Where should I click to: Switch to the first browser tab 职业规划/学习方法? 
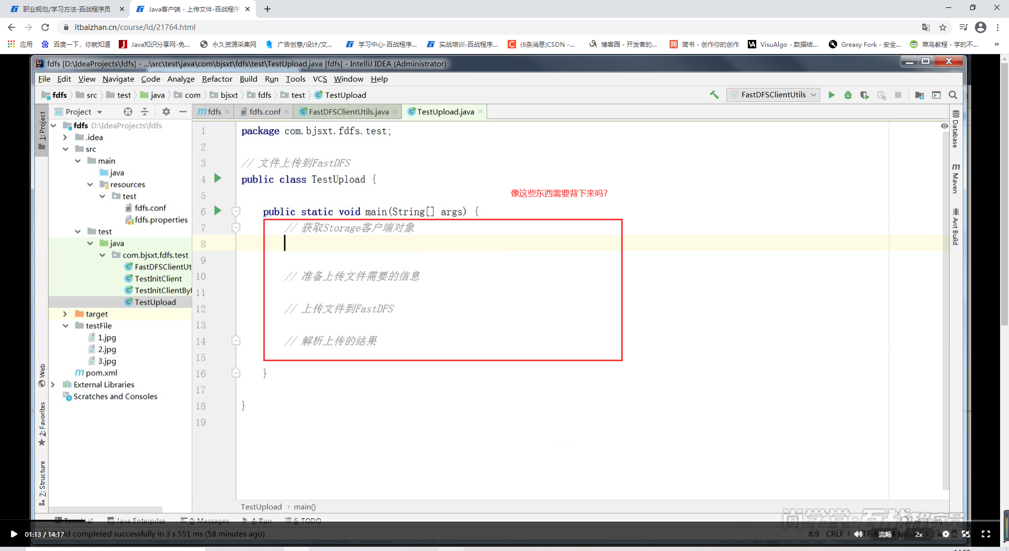pos(67,9)
